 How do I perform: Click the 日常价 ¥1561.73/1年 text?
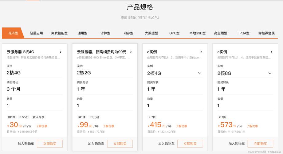pyautogui.click(x=91, y=132)
